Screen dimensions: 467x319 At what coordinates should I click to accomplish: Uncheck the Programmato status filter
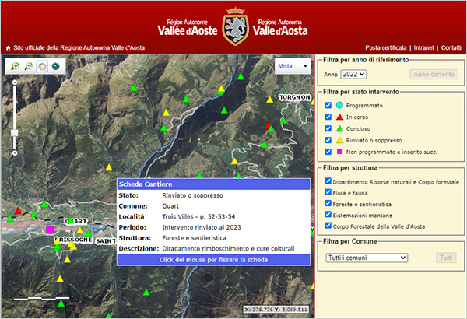(328, 105)
